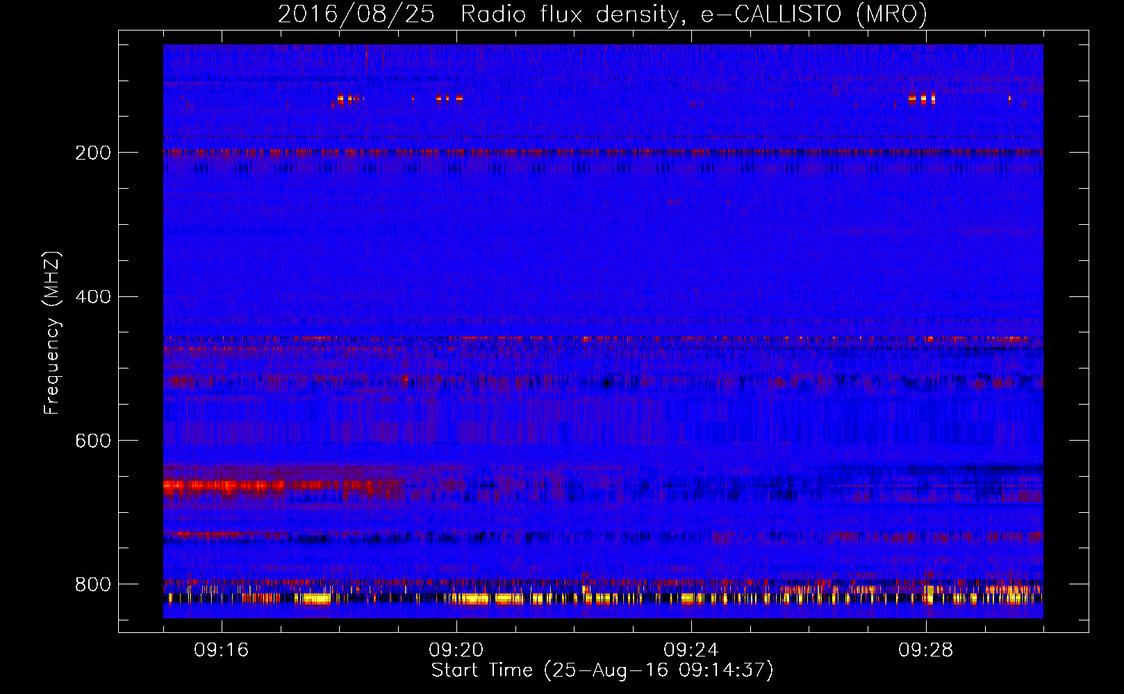Click the 09:28 time tick label
This screenshot has width=1124, height=694.
(926, 650)
